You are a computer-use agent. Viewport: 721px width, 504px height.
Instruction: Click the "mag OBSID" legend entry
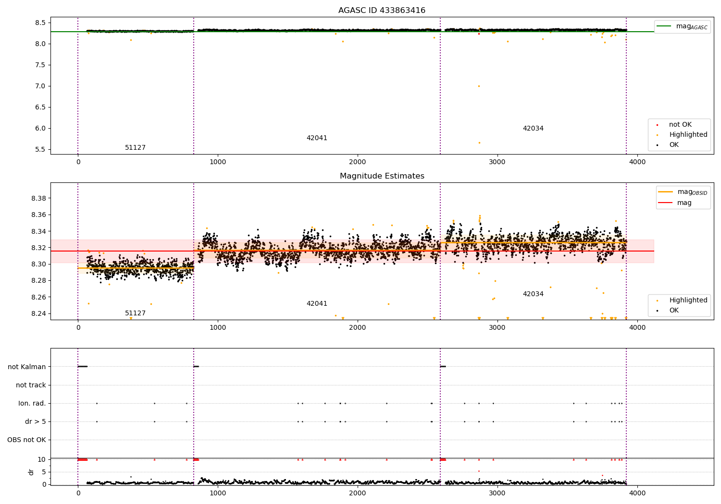coord(683,192)
